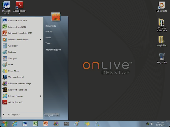Click the Log off button
This screenshot has height=127, width=170.
click(x=50, y=115)
